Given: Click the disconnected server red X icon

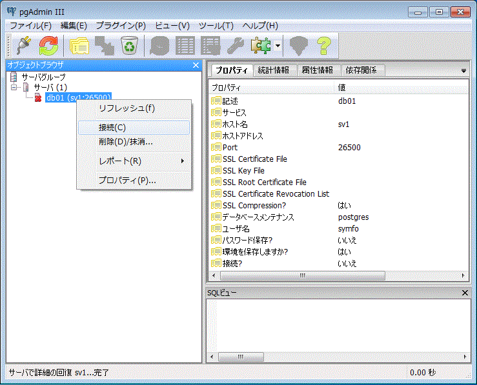Looking at the screenshot, I should coord(38,97).
